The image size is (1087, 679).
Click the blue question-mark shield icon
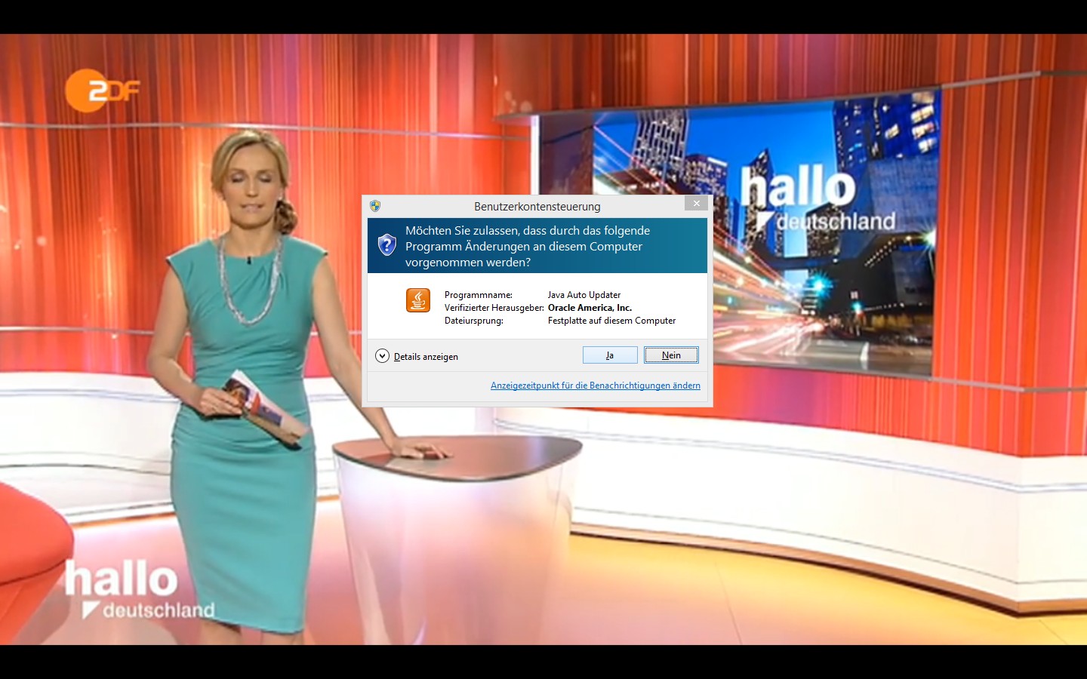(x=387, y=244)
